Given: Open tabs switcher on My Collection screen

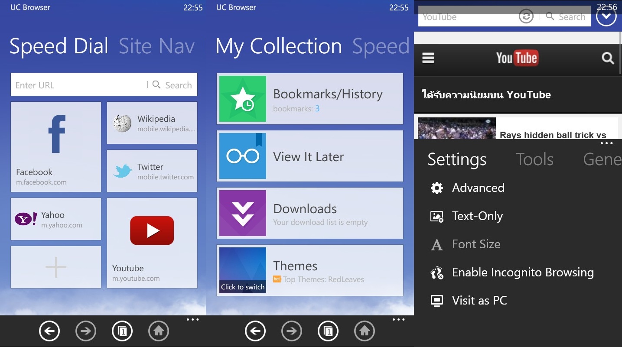Looking at the screenshot, I should coord(328,331).
